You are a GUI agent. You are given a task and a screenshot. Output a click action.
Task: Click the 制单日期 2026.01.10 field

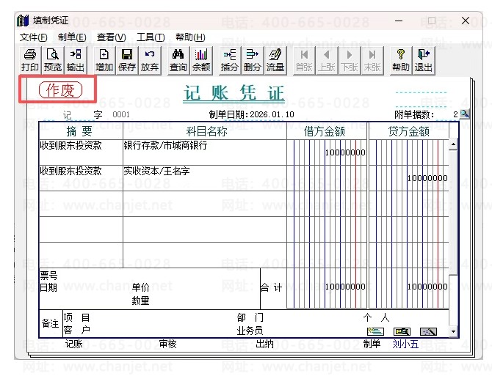252,114
